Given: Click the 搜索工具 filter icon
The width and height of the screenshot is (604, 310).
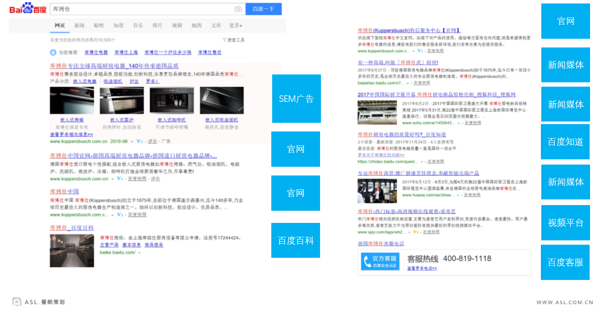Looking at the screenshot, I should 225,40.
